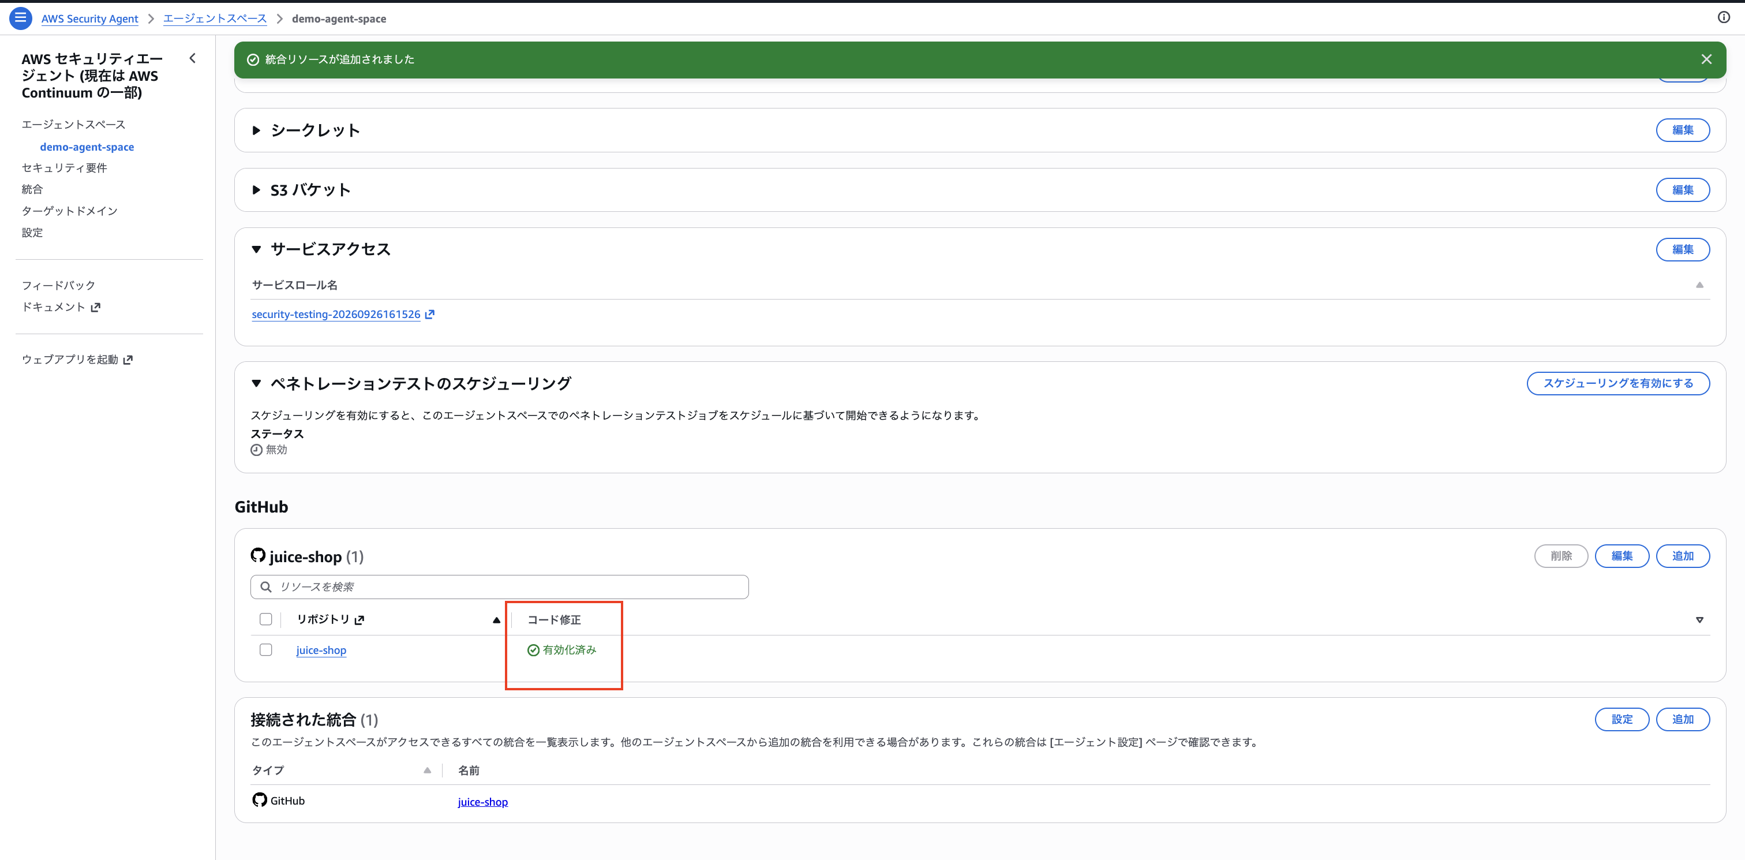Click the GitHub logo beside juice-shop heading
The height and width of the screenshot is (860, 1745).
258,556
